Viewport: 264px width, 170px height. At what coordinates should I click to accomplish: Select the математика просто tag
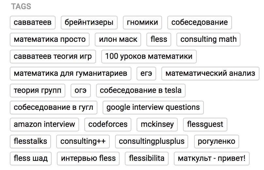(50, 40)
